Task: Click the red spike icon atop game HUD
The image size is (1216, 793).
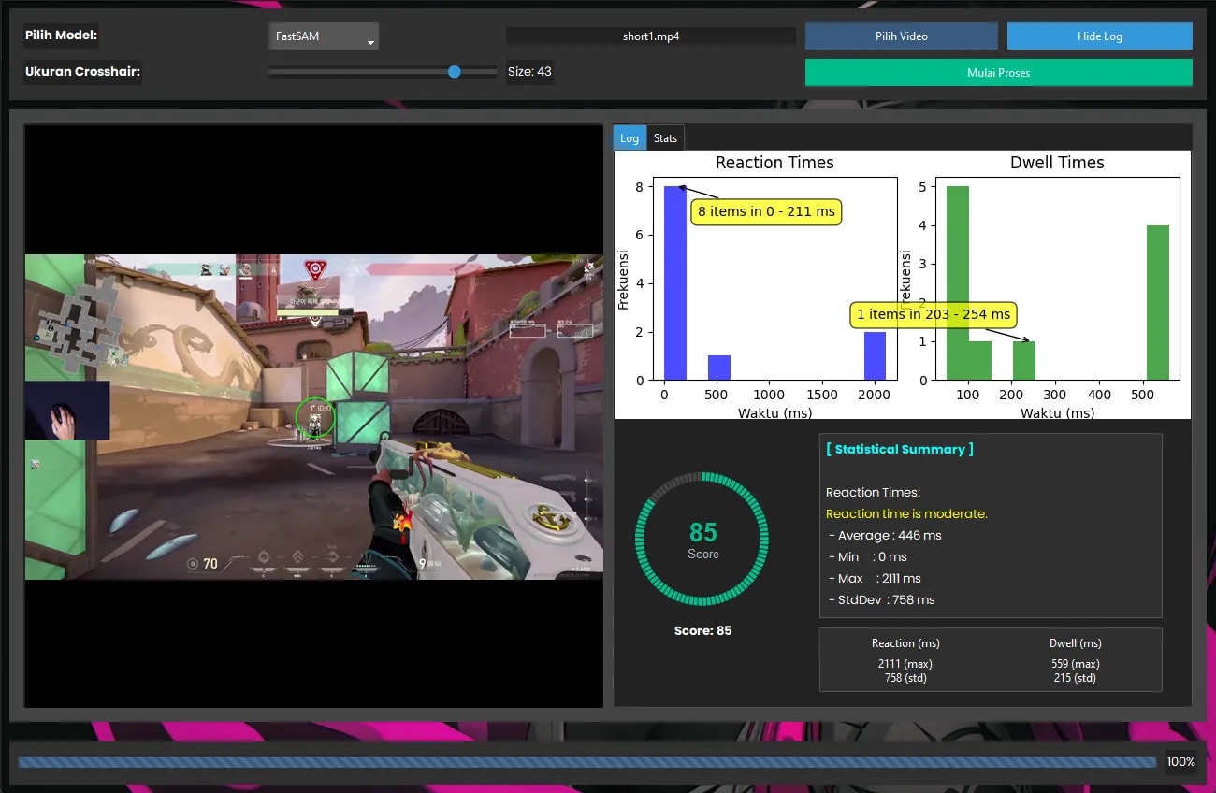Action: click(315, 269)
